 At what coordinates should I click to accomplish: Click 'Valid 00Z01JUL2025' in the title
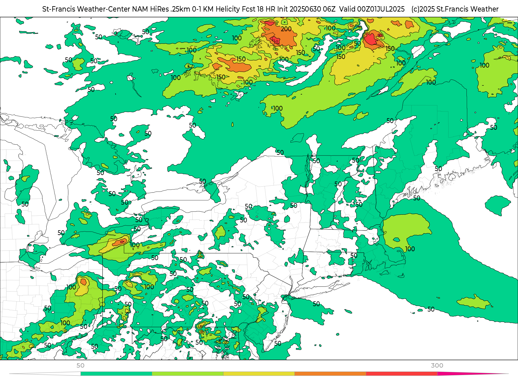click(x=372, y=9)
